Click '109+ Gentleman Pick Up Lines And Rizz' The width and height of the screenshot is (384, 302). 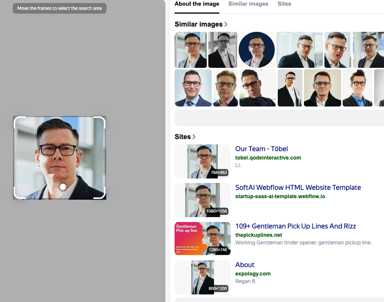pos(295,226)
